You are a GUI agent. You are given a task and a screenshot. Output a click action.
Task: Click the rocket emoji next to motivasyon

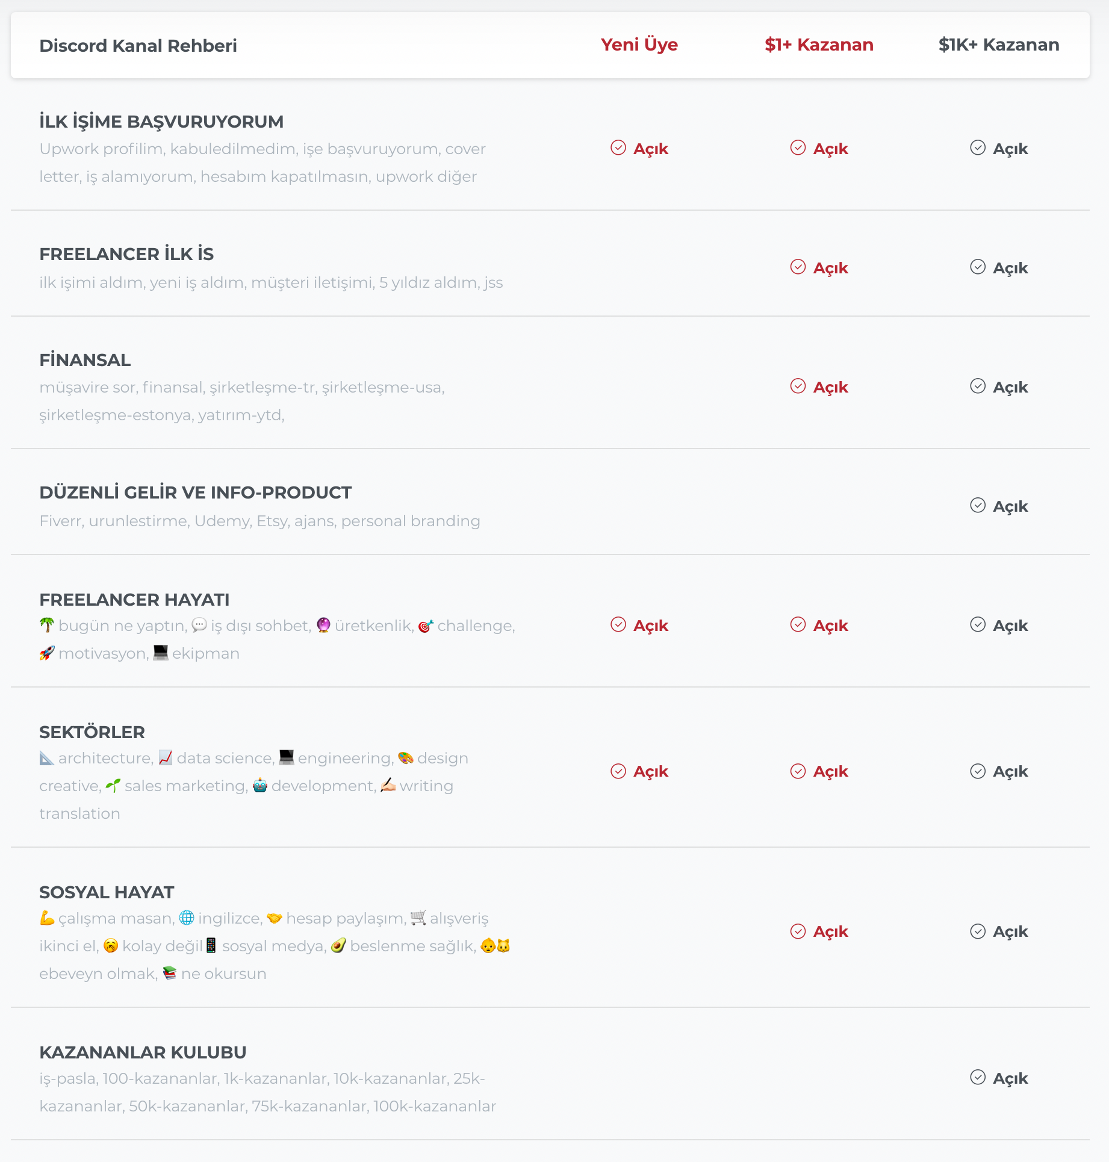click(47, 653)
